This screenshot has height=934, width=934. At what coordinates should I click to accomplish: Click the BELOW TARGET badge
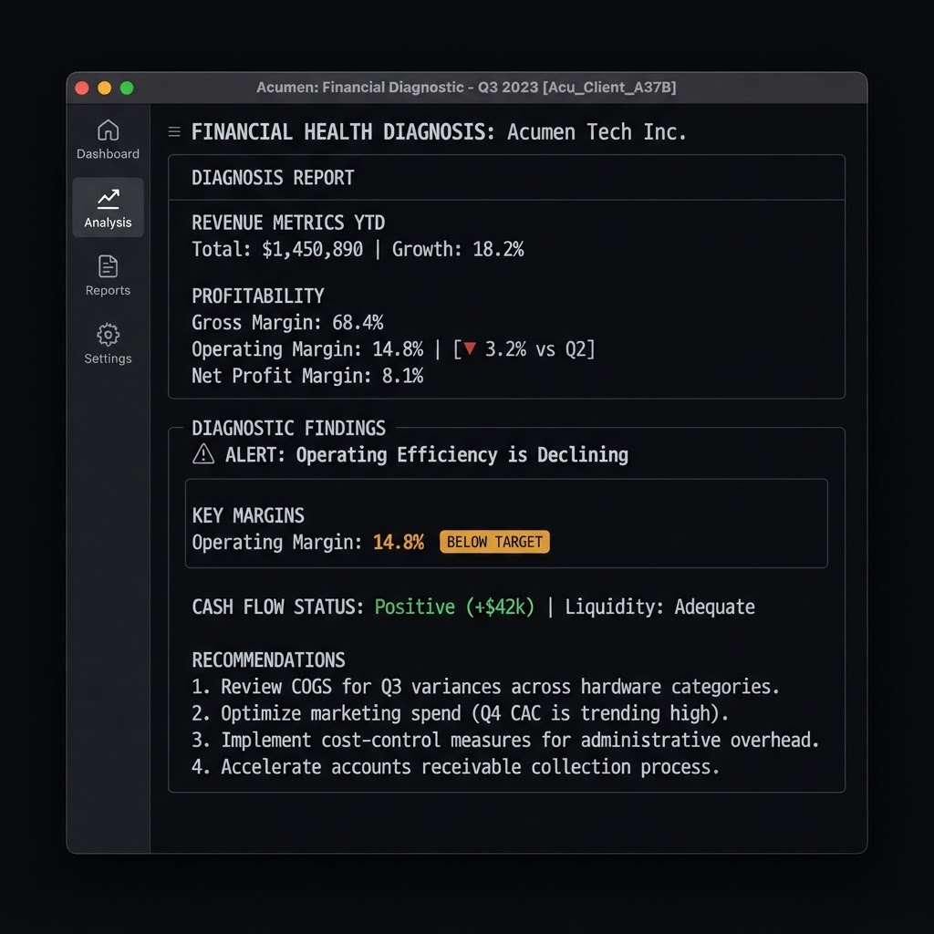click(494, 542)
